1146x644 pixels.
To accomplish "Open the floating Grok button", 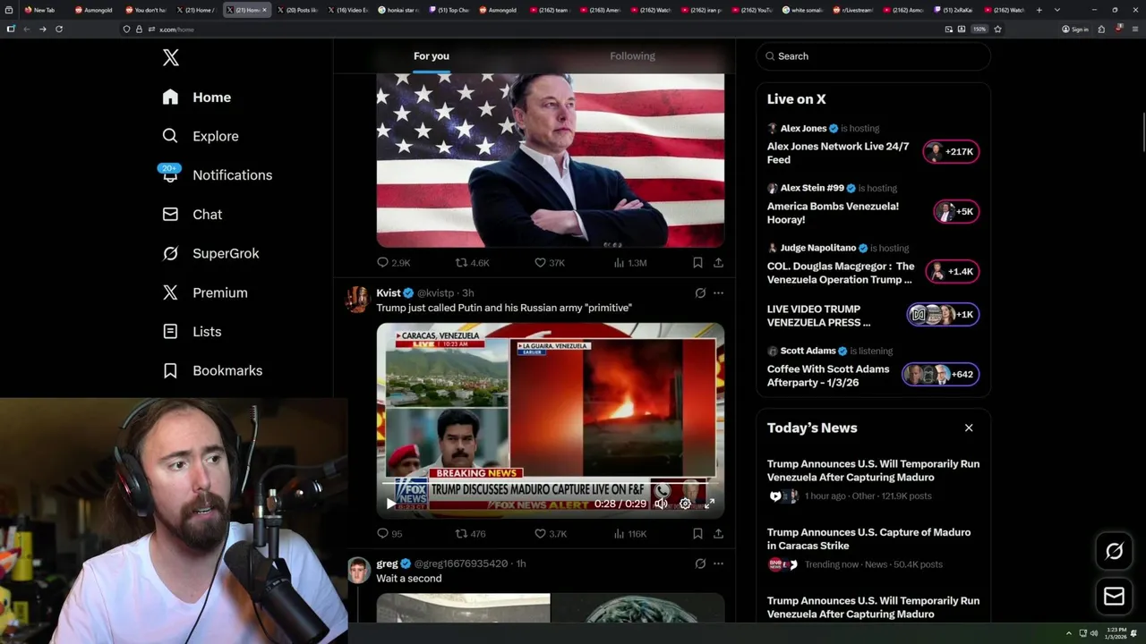I will pos(1115,552).
